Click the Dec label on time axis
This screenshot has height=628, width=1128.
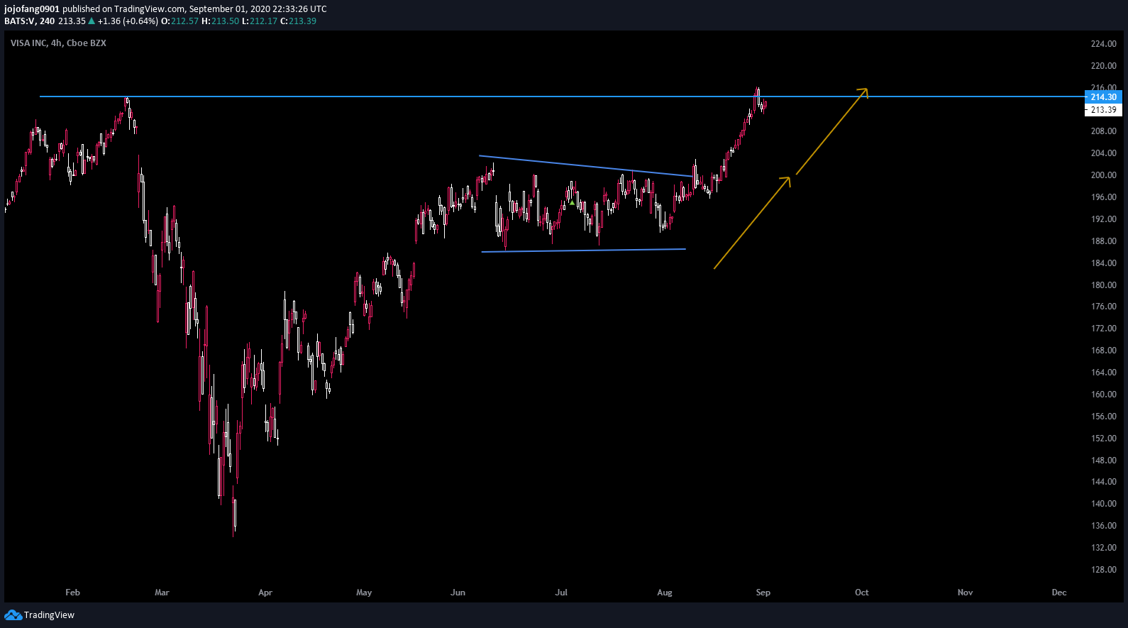[x=1059, y=593]
